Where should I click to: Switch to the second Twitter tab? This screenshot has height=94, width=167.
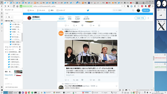[x=12, y=3]
